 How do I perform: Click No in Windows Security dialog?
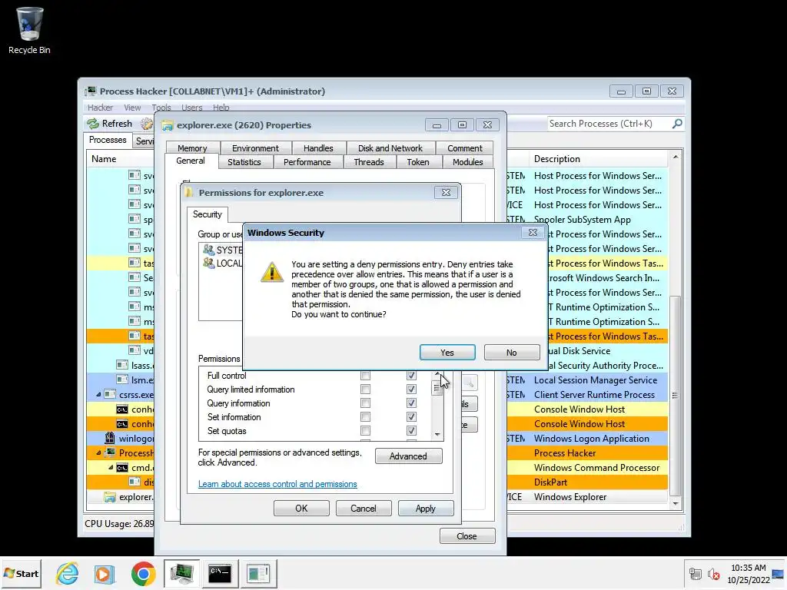point(511,352)
